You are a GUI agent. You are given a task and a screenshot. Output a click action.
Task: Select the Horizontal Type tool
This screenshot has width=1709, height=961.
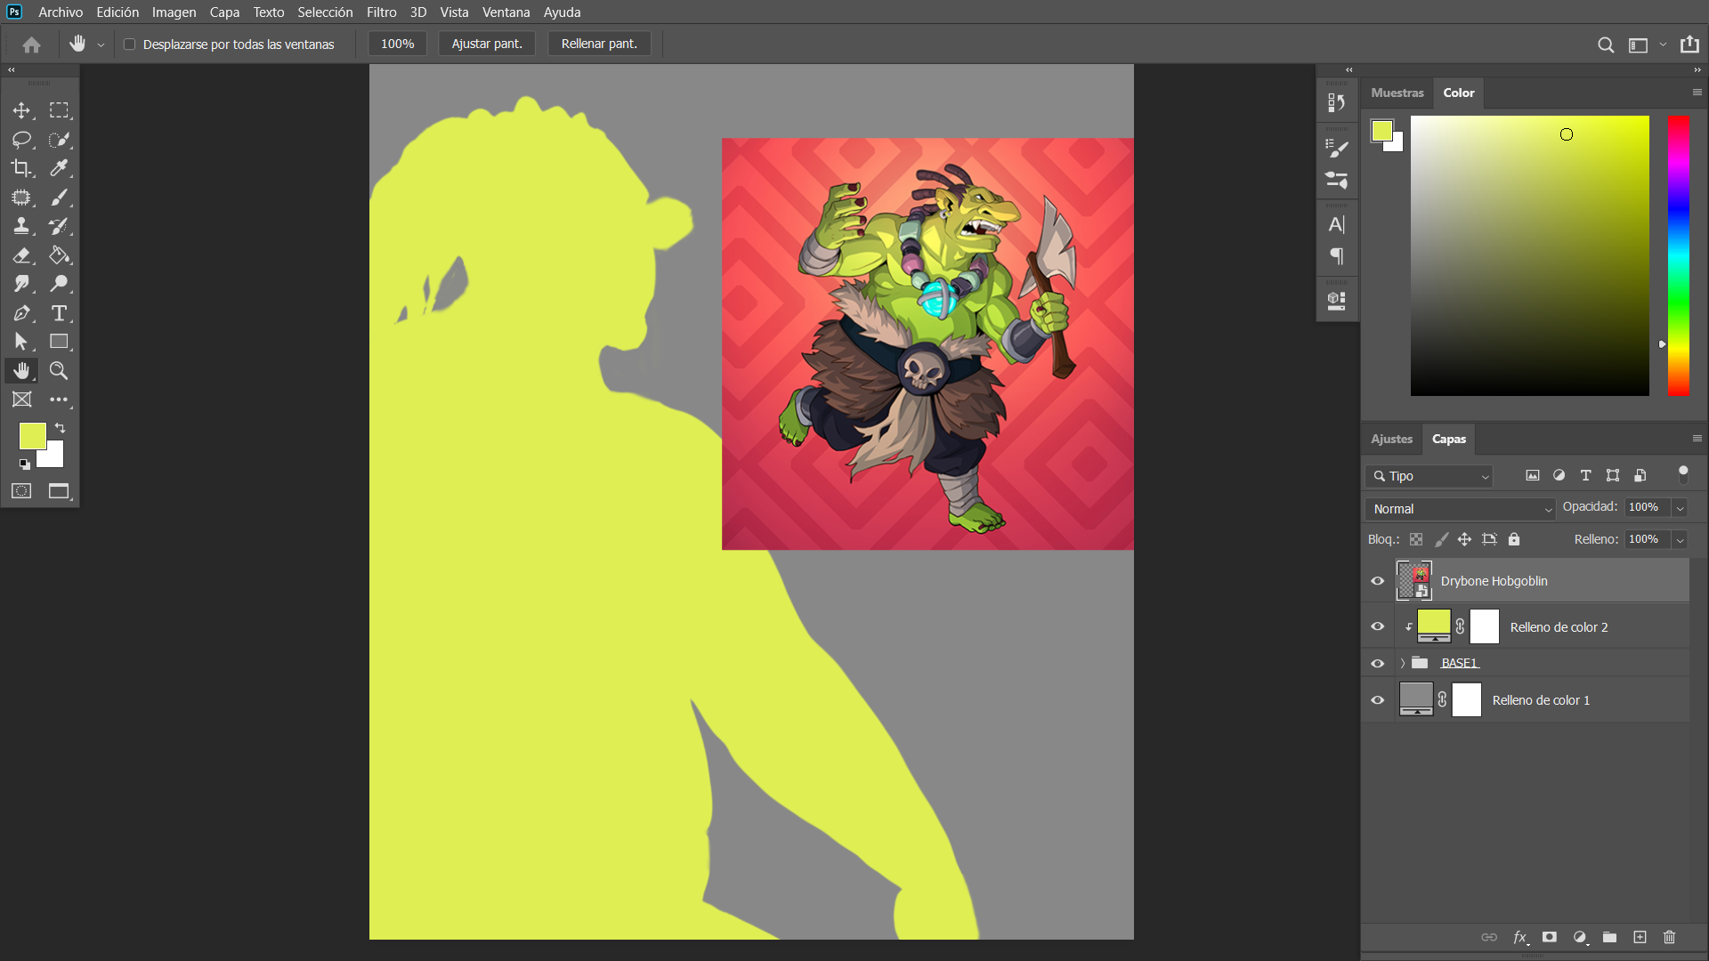[59, 313]
